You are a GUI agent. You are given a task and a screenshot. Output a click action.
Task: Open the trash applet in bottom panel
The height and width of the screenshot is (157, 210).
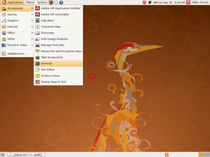[x=166, y=155]
